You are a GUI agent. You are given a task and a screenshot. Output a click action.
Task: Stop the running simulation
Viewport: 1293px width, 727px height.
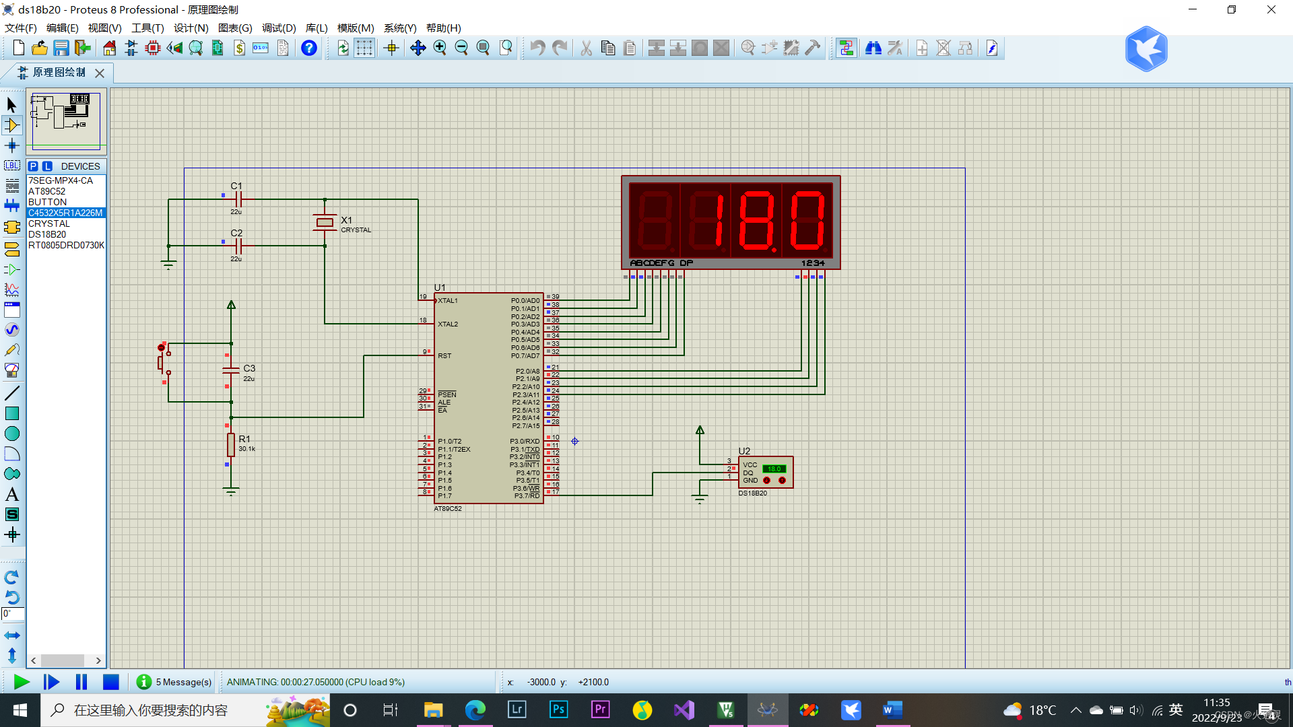(110, 682)
